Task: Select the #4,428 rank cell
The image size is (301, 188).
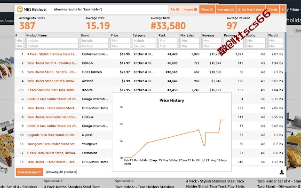Action: tap(173, 54)
